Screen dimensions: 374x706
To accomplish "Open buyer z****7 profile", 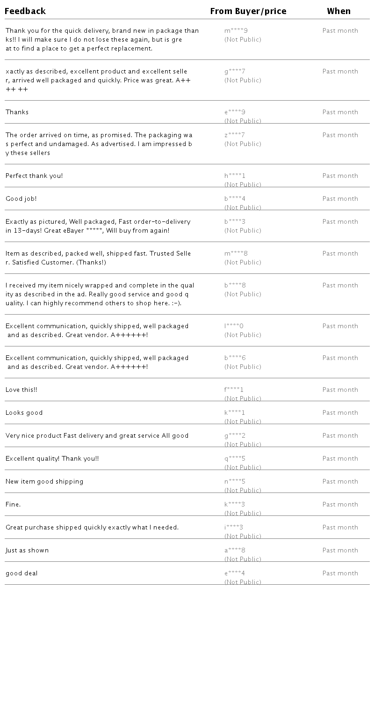I will (x=235, y=135).
